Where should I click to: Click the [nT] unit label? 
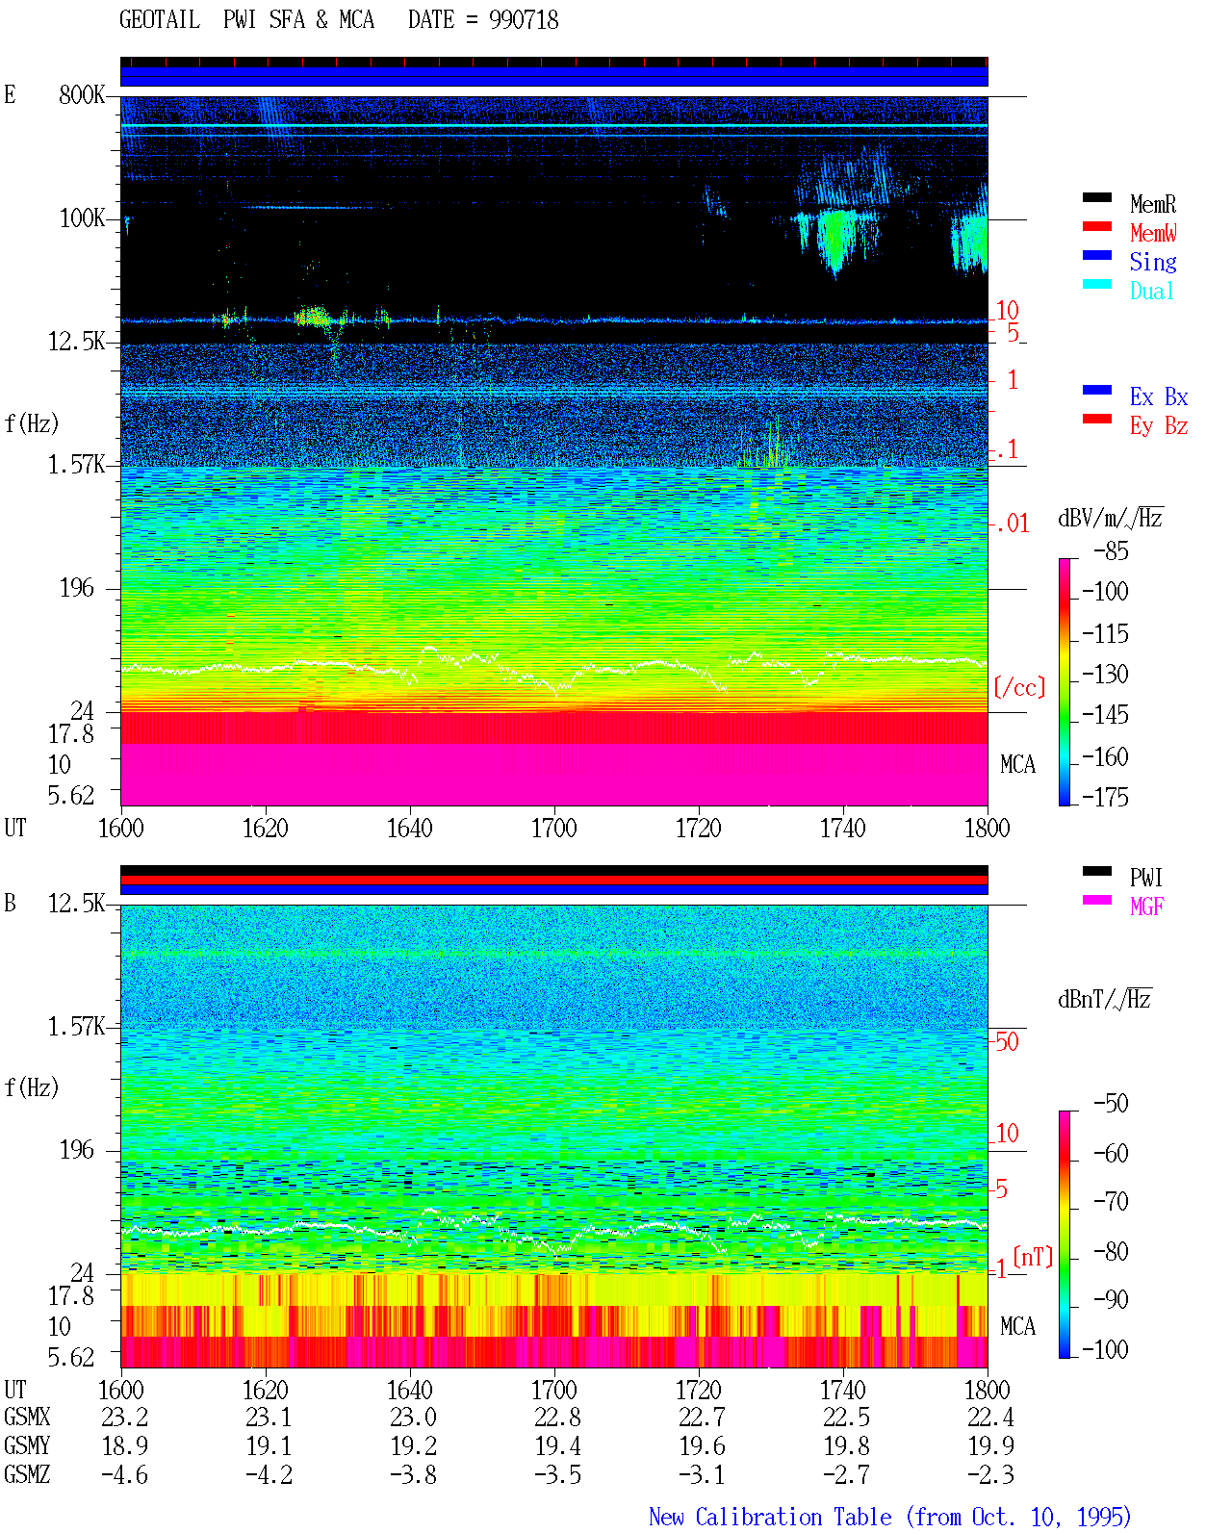point(1034,1257)
